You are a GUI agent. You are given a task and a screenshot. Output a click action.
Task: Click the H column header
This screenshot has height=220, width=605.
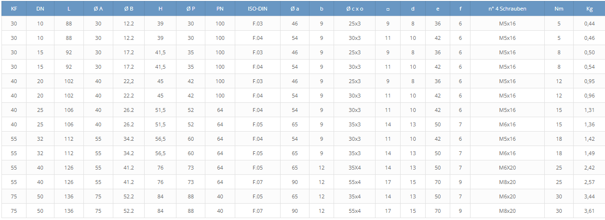[161, 9]
